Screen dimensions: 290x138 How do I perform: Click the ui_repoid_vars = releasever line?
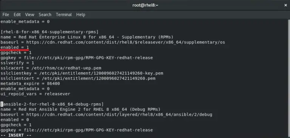tap(35, 94)
